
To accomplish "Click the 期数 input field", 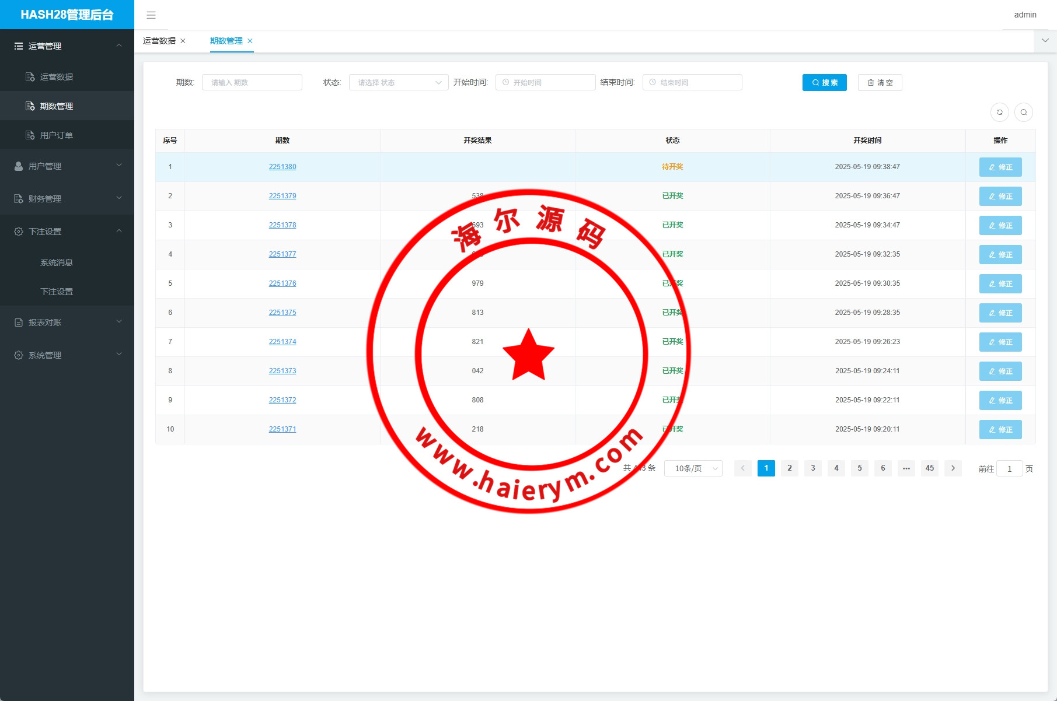I will 252,82.
